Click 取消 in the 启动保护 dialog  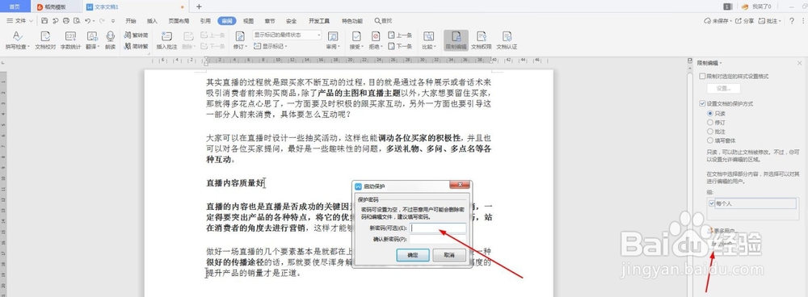point(449,255)
